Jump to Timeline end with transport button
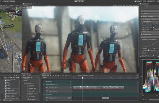The height and width of the screenshot is (103, 159). [x=59, y=76]
